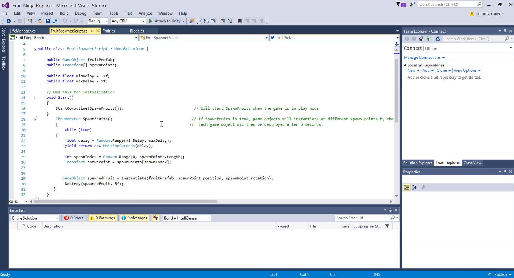The height and width of the screenshot is (278, 514).
Task: Click the Find in Files toolbar icon
Action: click(x=192, y=21)
